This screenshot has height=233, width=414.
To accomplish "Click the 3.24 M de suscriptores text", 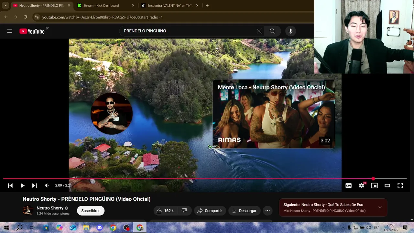I will (53, 214).
